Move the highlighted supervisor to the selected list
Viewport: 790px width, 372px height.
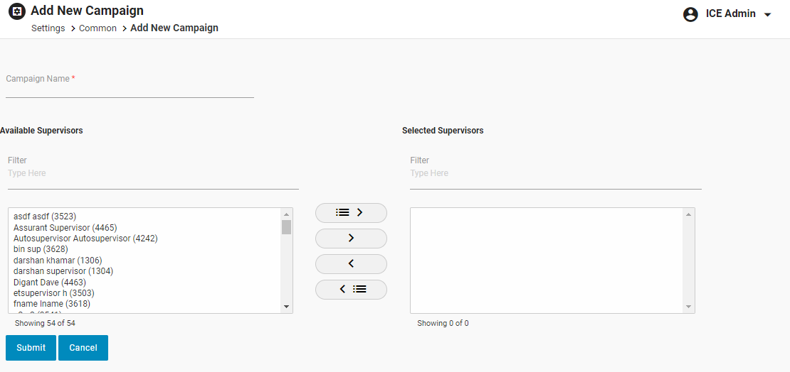coord(351,238)
